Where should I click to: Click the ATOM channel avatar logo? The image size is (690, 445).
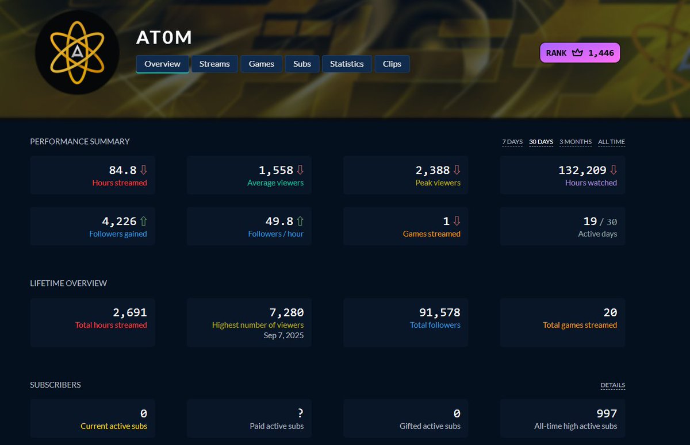pos(77,53)
